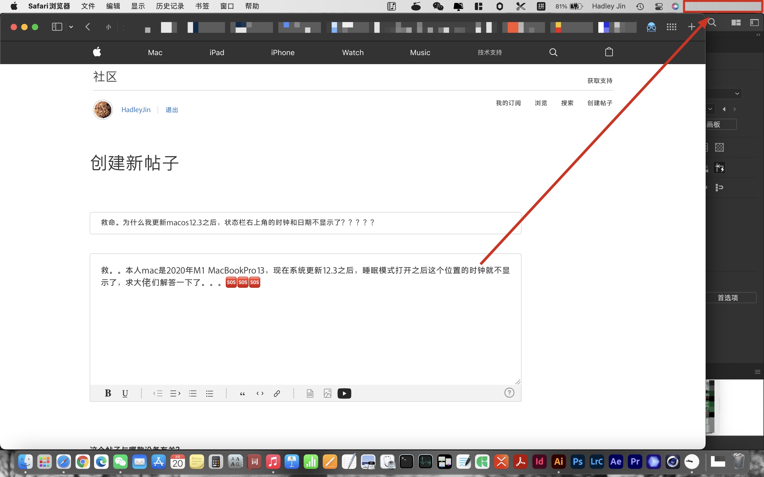
Task: Open the 书签 menu
Action: click(x=202, y=6)
